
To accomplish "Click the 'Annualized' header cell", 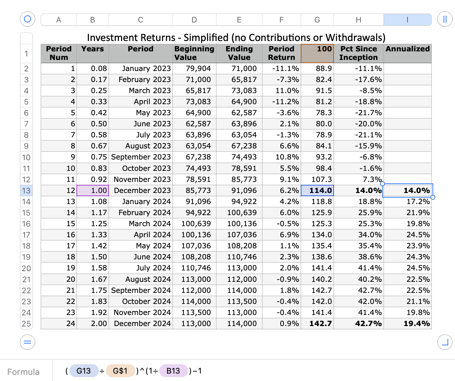I will (x=407, y=54).
